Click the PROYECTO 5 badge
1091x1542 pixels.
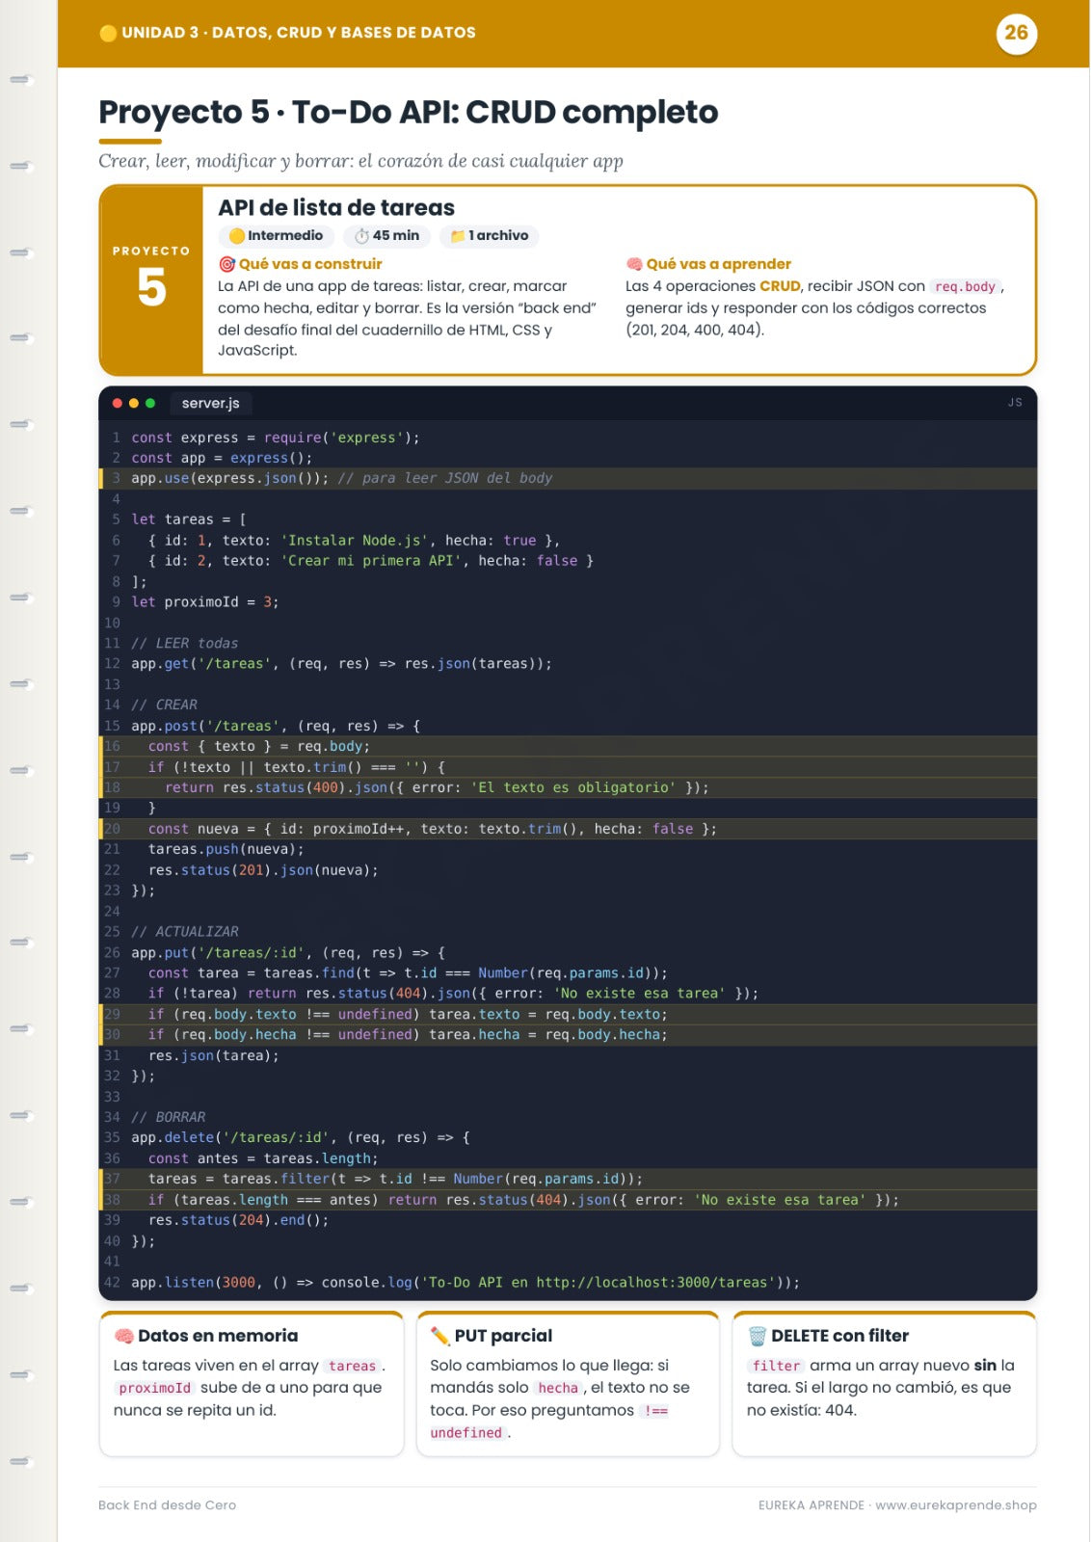(x=151, y=279)
